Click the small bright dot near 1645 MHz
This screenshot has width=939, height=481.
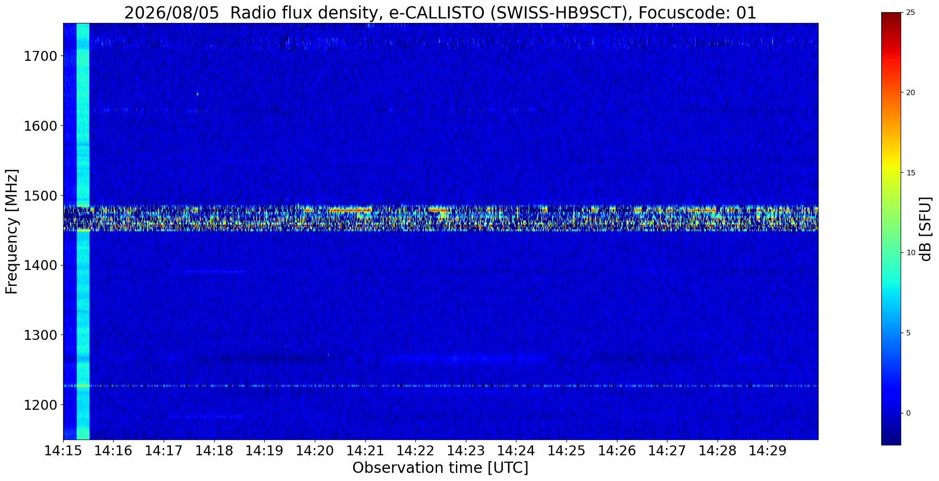point(198,94)
